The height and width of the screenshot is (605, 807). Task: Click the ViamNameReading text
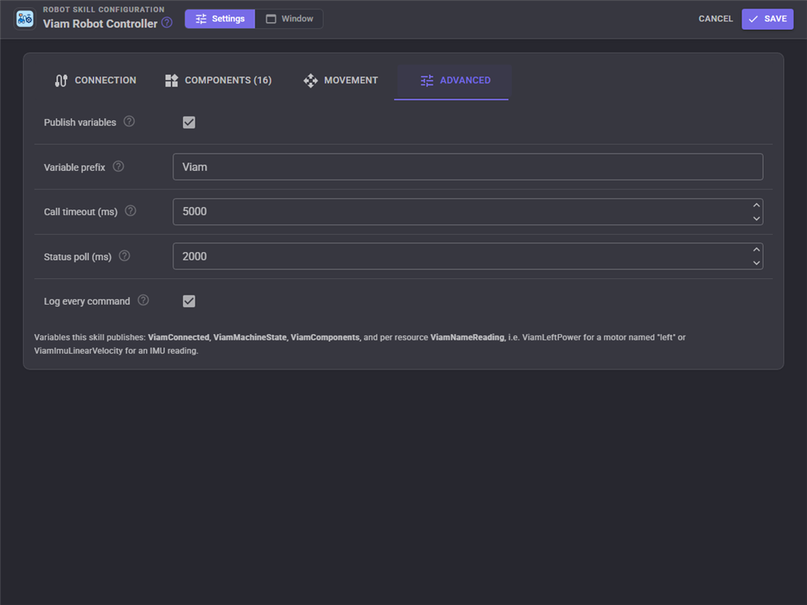pyautogui.click(x=467, y=337)
